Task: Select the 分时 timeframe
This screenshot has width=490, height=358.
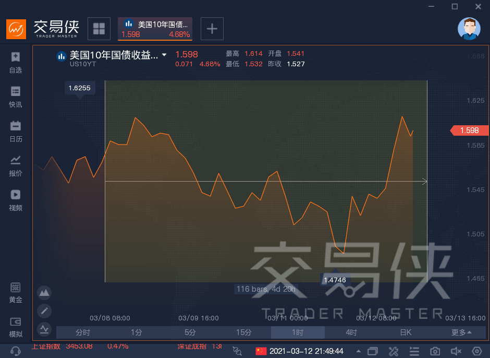Action: (83, 332)
